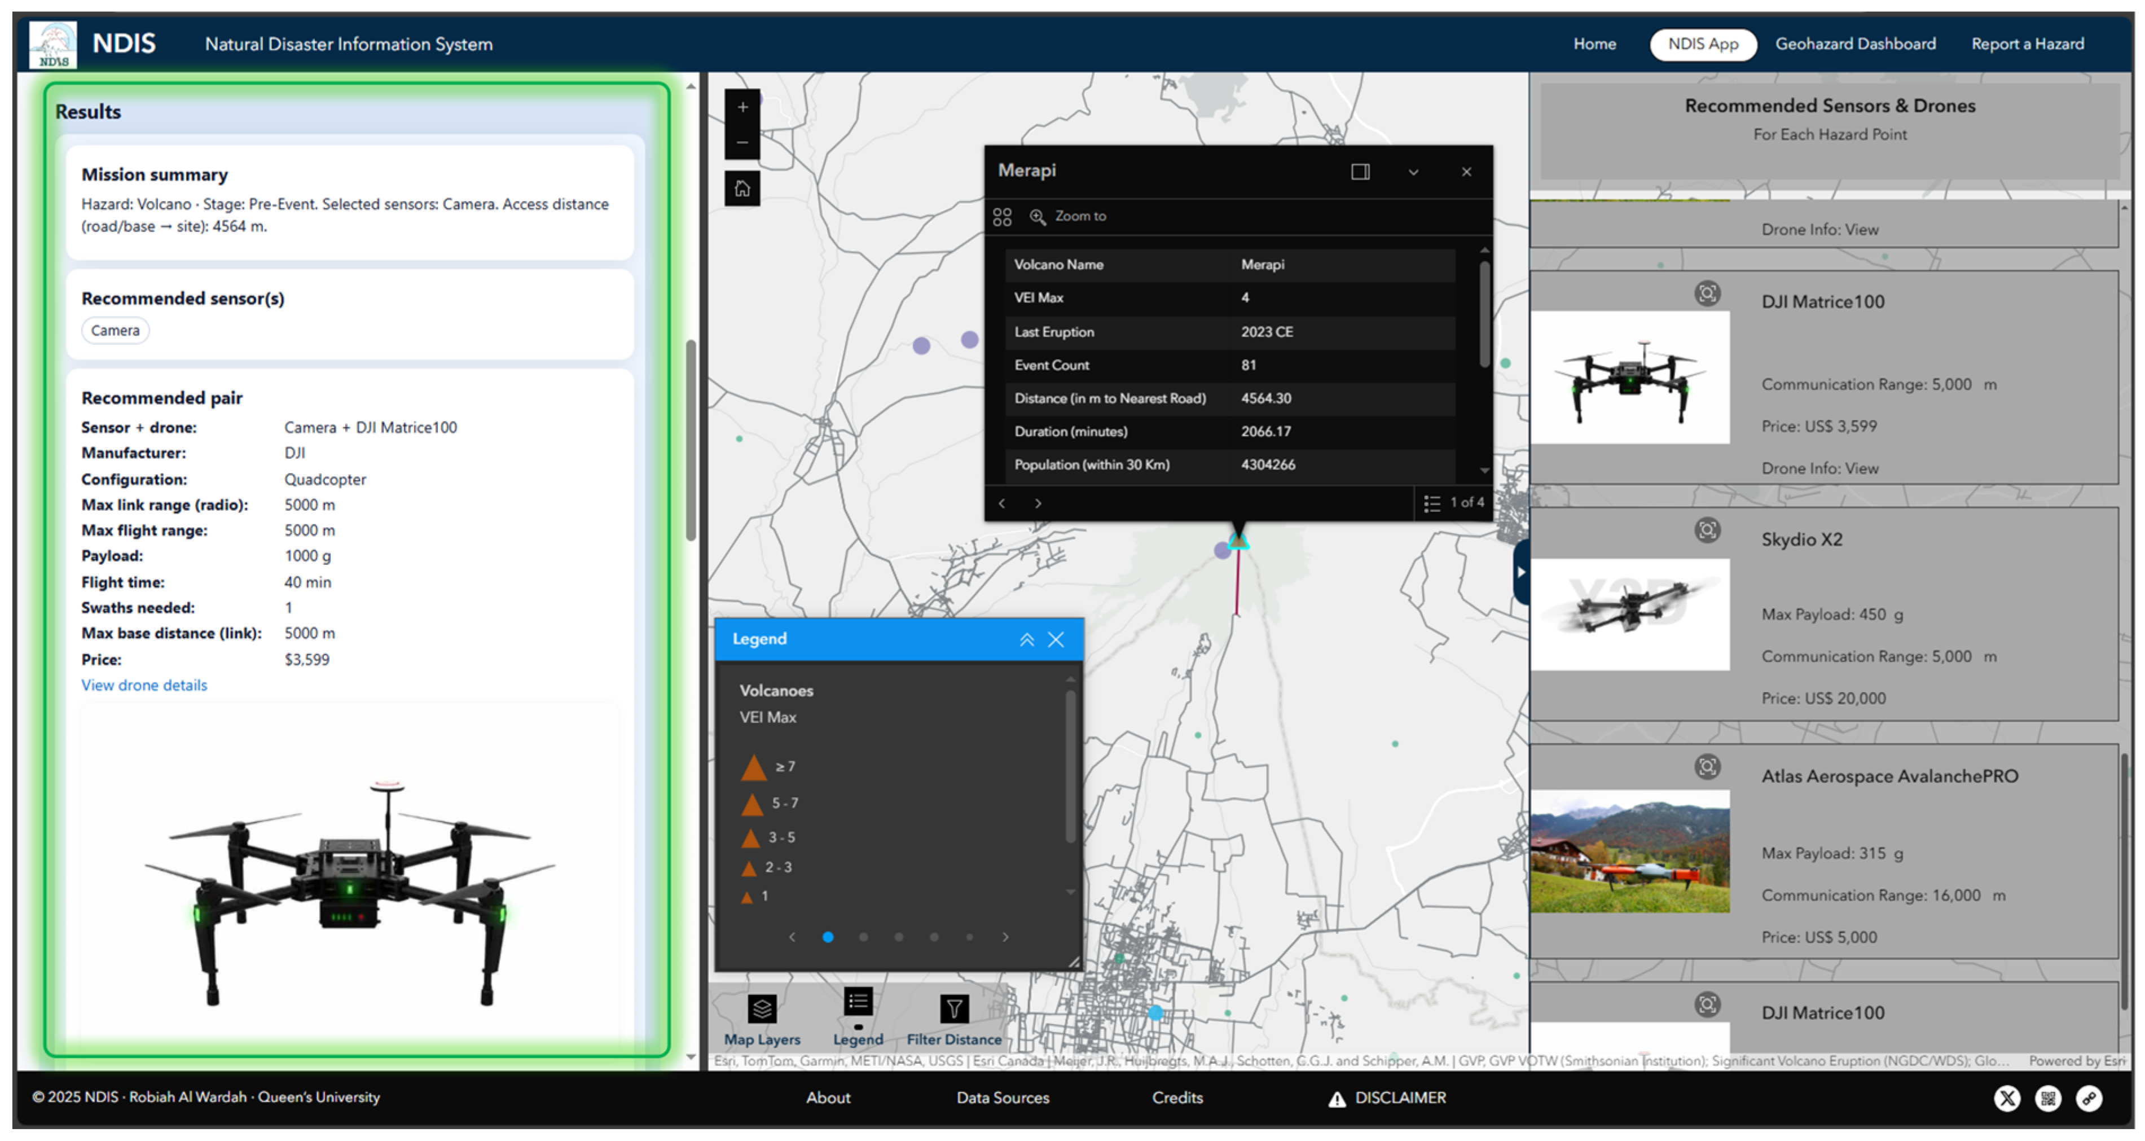Click the map zoom out minus button
This screenshot has height=1141, width=2145.
(x=742, y=142)
